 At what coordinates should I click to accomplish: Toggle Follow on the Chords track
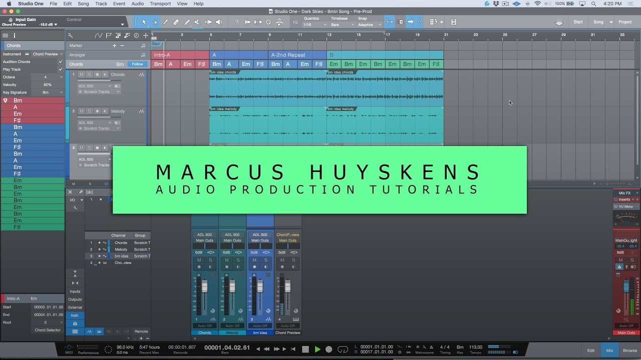click(x=137, y=64)
